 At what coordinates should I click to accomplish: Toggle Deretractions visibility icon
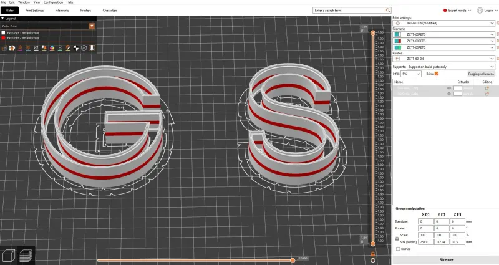pos(28,48)
